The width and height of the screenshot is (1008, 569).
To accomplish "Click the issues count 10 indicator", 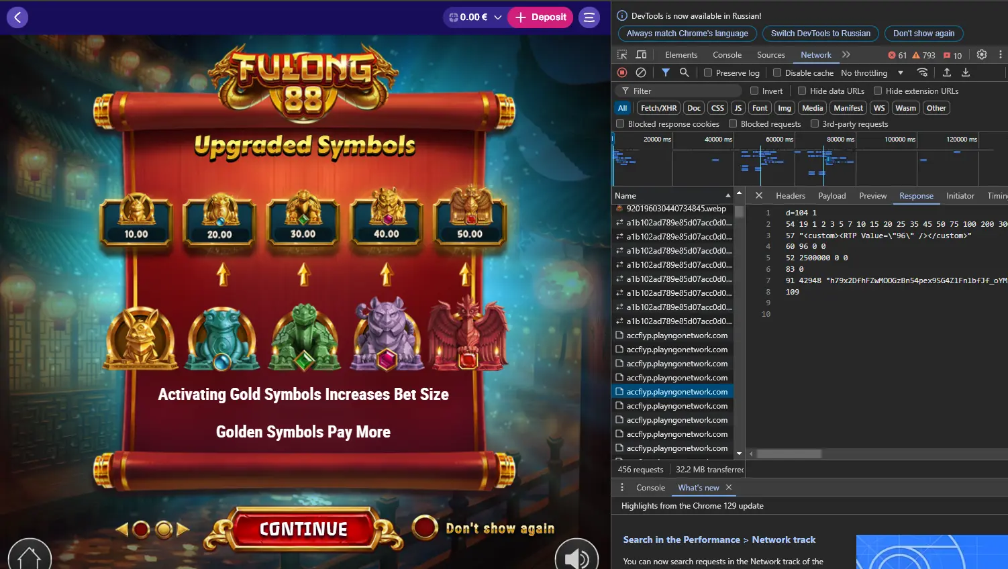I will (x=952, y=56).
